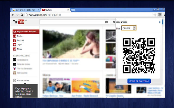Screen dimensions: 174x108
Task: Open the orange cartoon video thumbnail
Action: click(x=86, y=86)
